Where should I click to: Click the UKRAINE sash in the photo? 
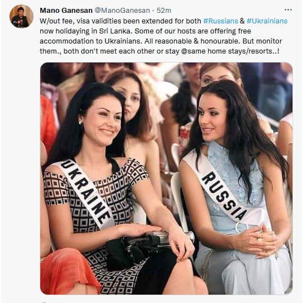(85, 193)
